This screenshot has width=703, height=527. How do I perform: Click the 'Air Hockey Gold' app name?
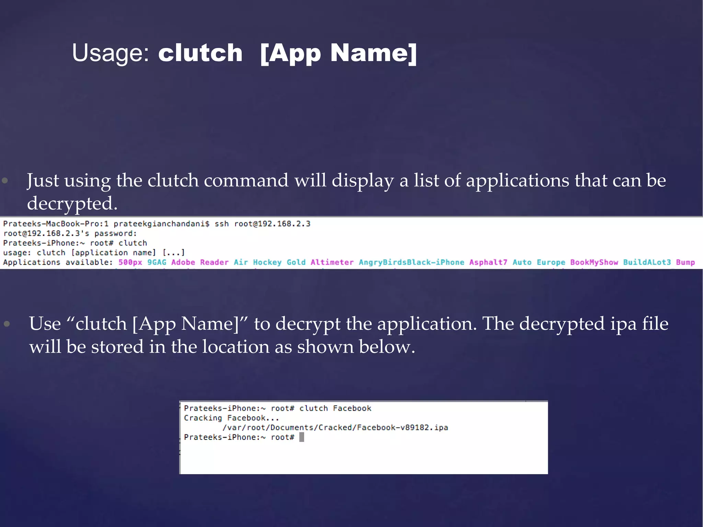tap(269, 262)
